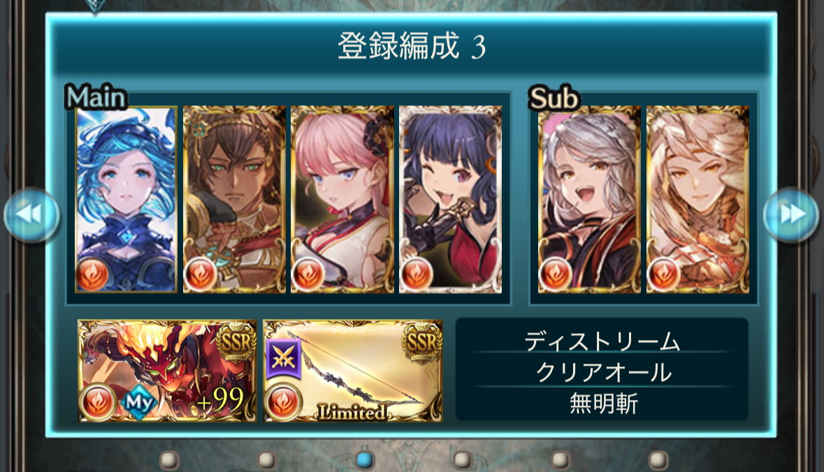
Task: Click the crossed swords icon on the bow
Action: (x=284, y=359)
